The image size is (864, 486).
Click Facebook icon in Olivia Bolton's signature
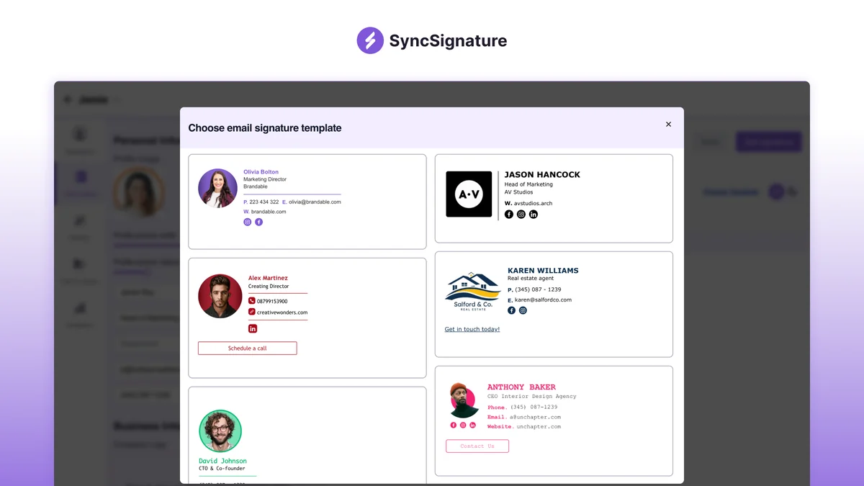pos(258,222)
